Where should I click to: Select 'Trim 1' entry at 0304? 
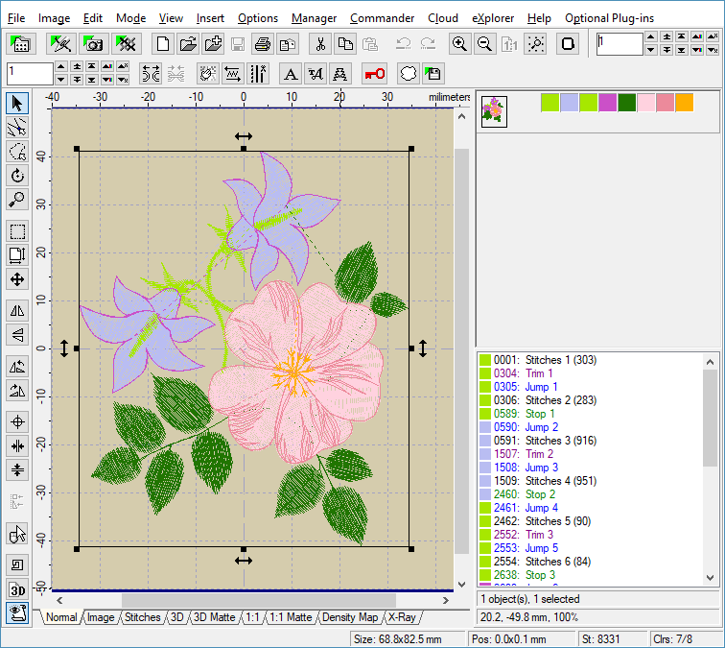[539, 373]
